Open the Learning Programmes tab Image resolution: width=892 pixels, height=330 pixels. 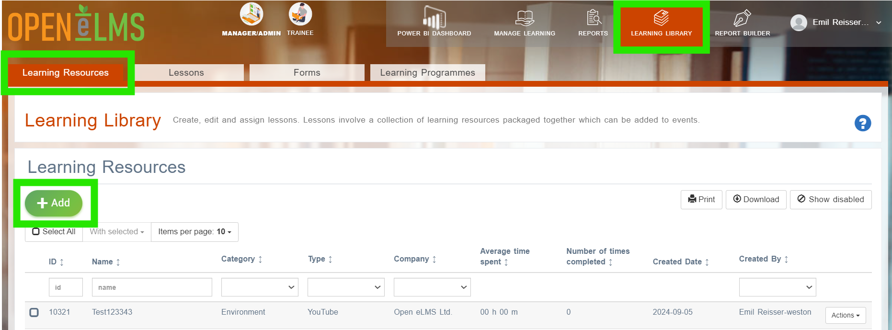[428, 73]
